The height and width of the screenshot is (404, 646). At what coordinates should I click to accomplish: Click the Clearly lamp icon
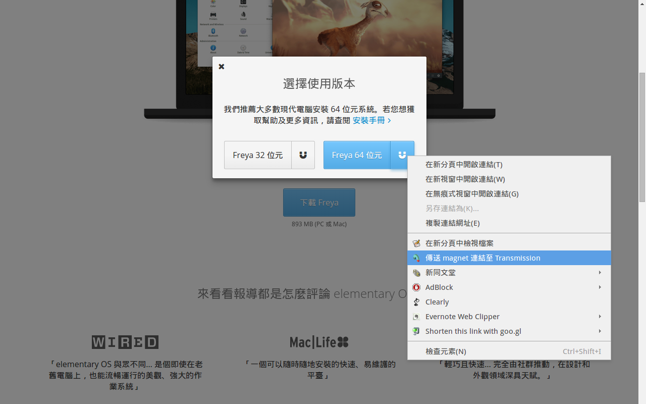point(416,302)
